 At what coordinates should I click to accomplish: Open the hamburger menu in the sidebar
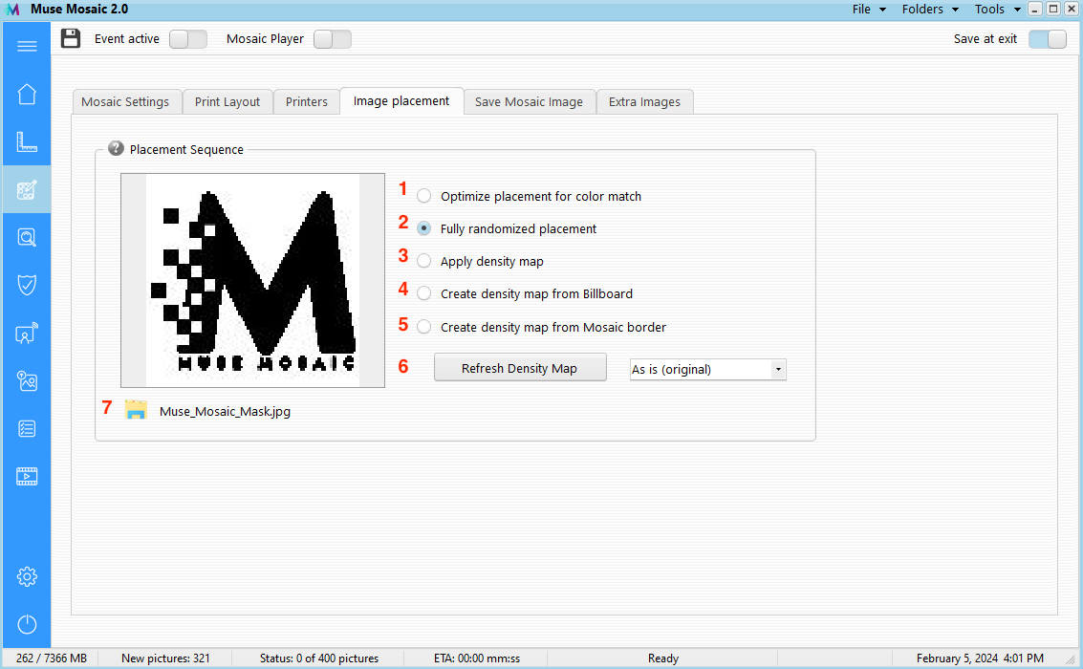pos(27,46)
